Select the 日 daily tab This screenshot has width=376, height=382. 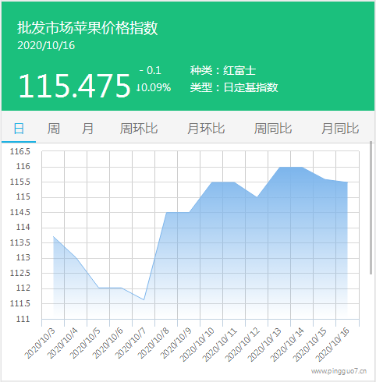[x=19, y=129]
